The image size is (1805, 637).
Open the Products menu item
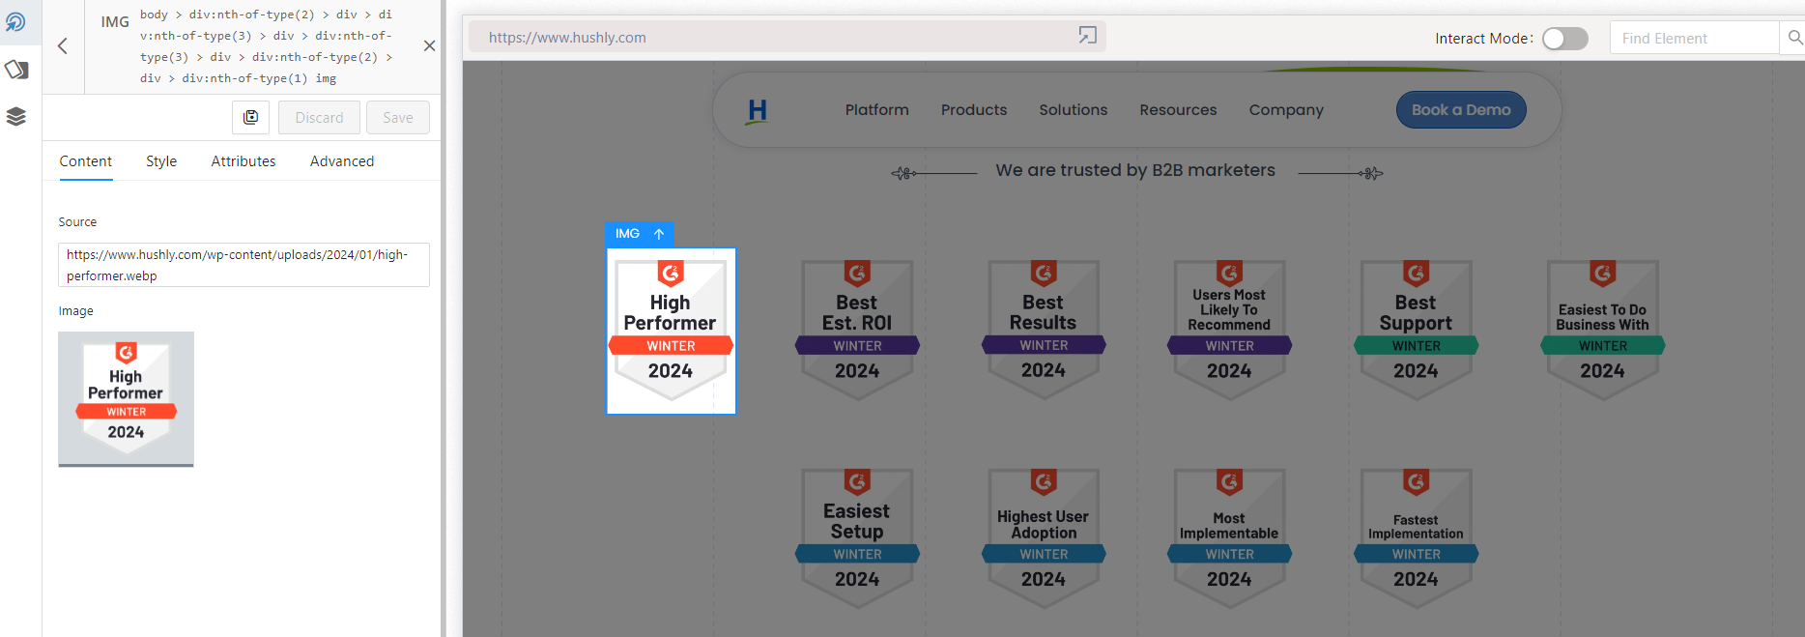pos(974,110)
